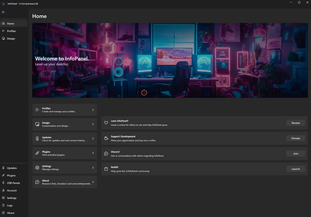
Task: Open Logs from the sidebar
Action: click(x=13, y=205)
